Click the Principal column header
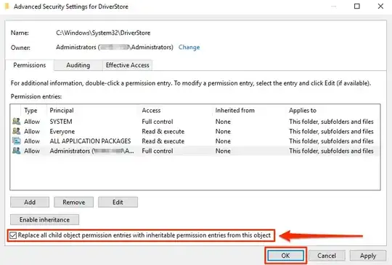Image resolution: width=392 pixels, height=265 pixels. 62,110
